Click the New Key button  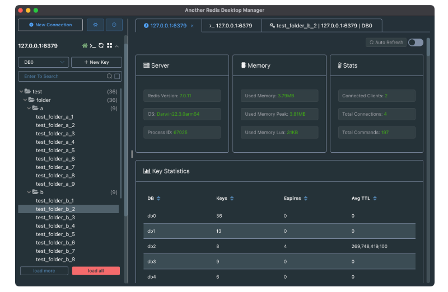coord(96,62)
